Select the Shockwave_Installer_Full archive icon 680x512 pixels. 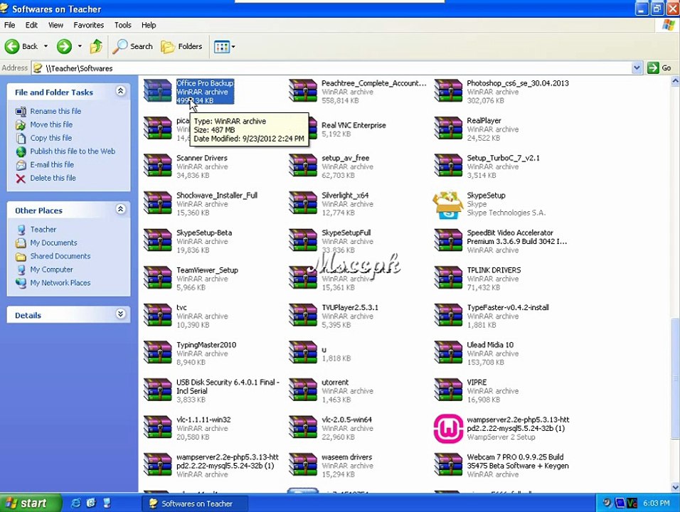(158, 203)
